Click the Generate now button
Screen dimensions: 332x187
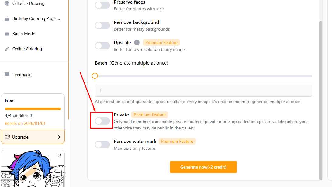point(203,167)
